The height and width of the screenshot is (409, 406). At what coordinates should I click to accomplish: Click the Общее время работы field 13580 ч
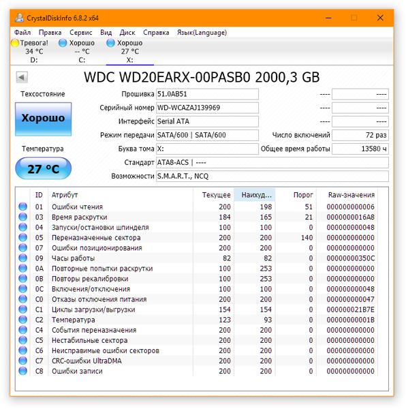[x=360, y=149]
